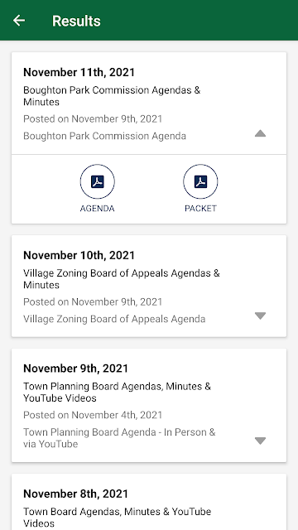
Task: Open the Packet PDF icon
Action: (x=200, y=181)
